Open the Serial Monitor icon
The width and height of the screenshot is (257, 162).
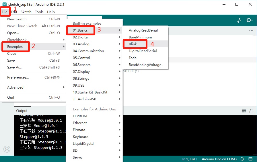point(249,20)
